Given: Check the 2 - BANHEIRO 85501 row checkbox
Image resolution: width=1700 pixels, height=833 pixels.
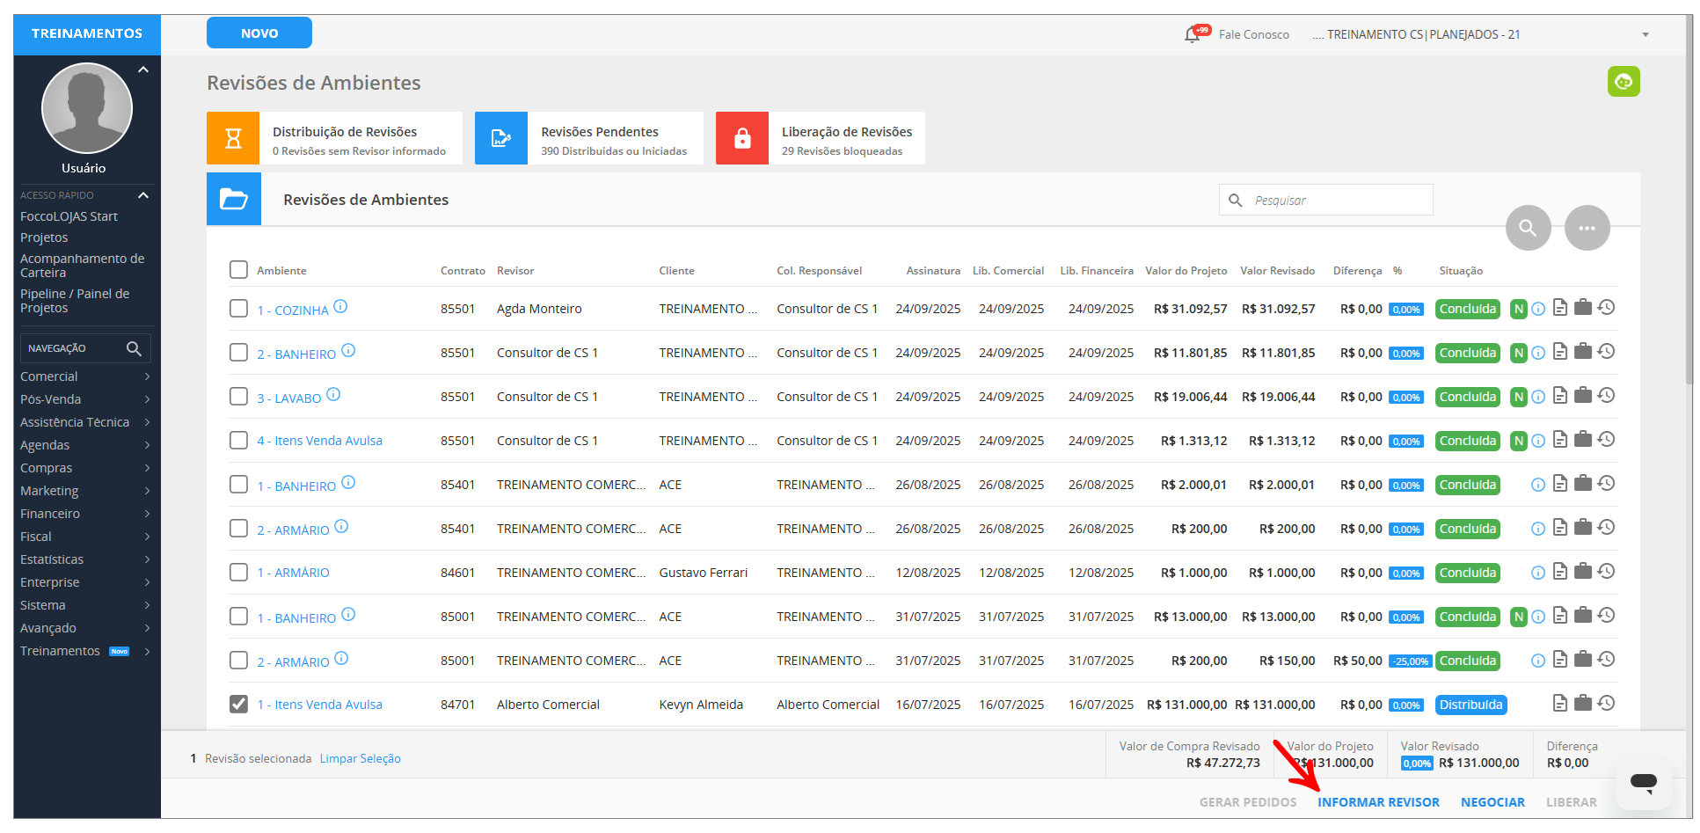Looking at the screenshot, I should (238, 353).
